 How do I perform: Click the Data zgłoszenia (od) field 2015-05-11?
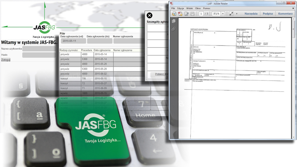tap(73, 41)
